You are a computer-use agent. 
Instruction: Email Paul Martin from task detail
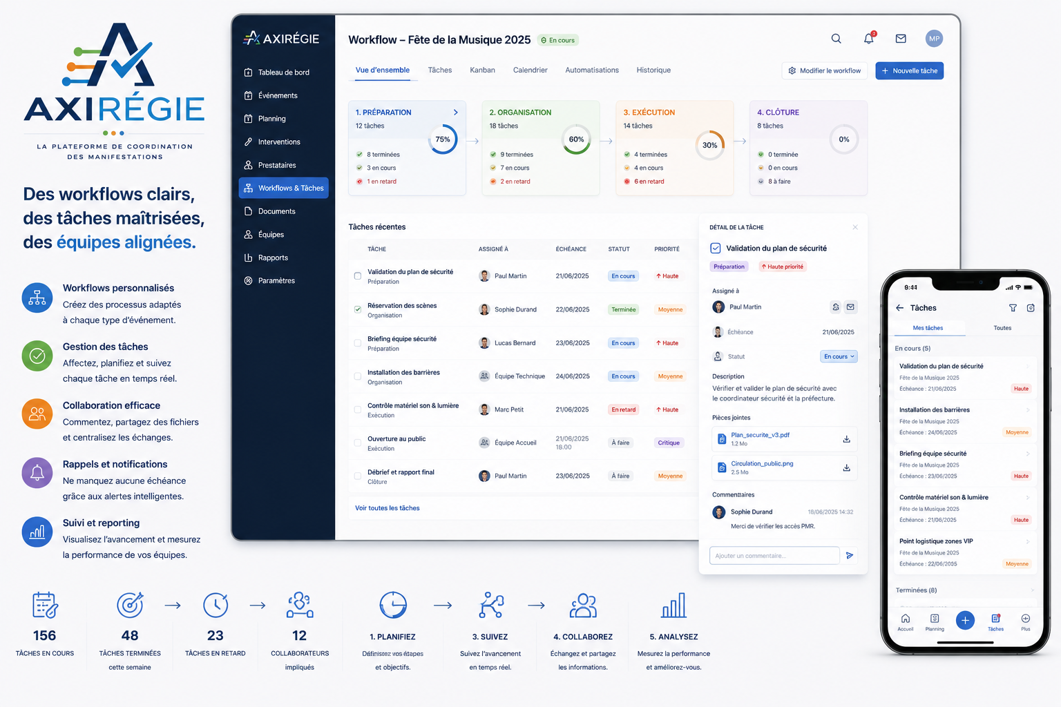[x=850, y=307]
